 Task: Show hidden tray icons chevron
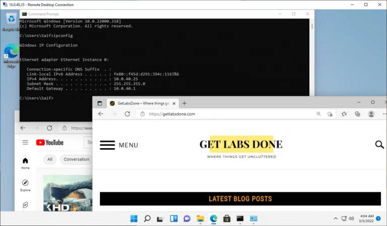(336, 218)
